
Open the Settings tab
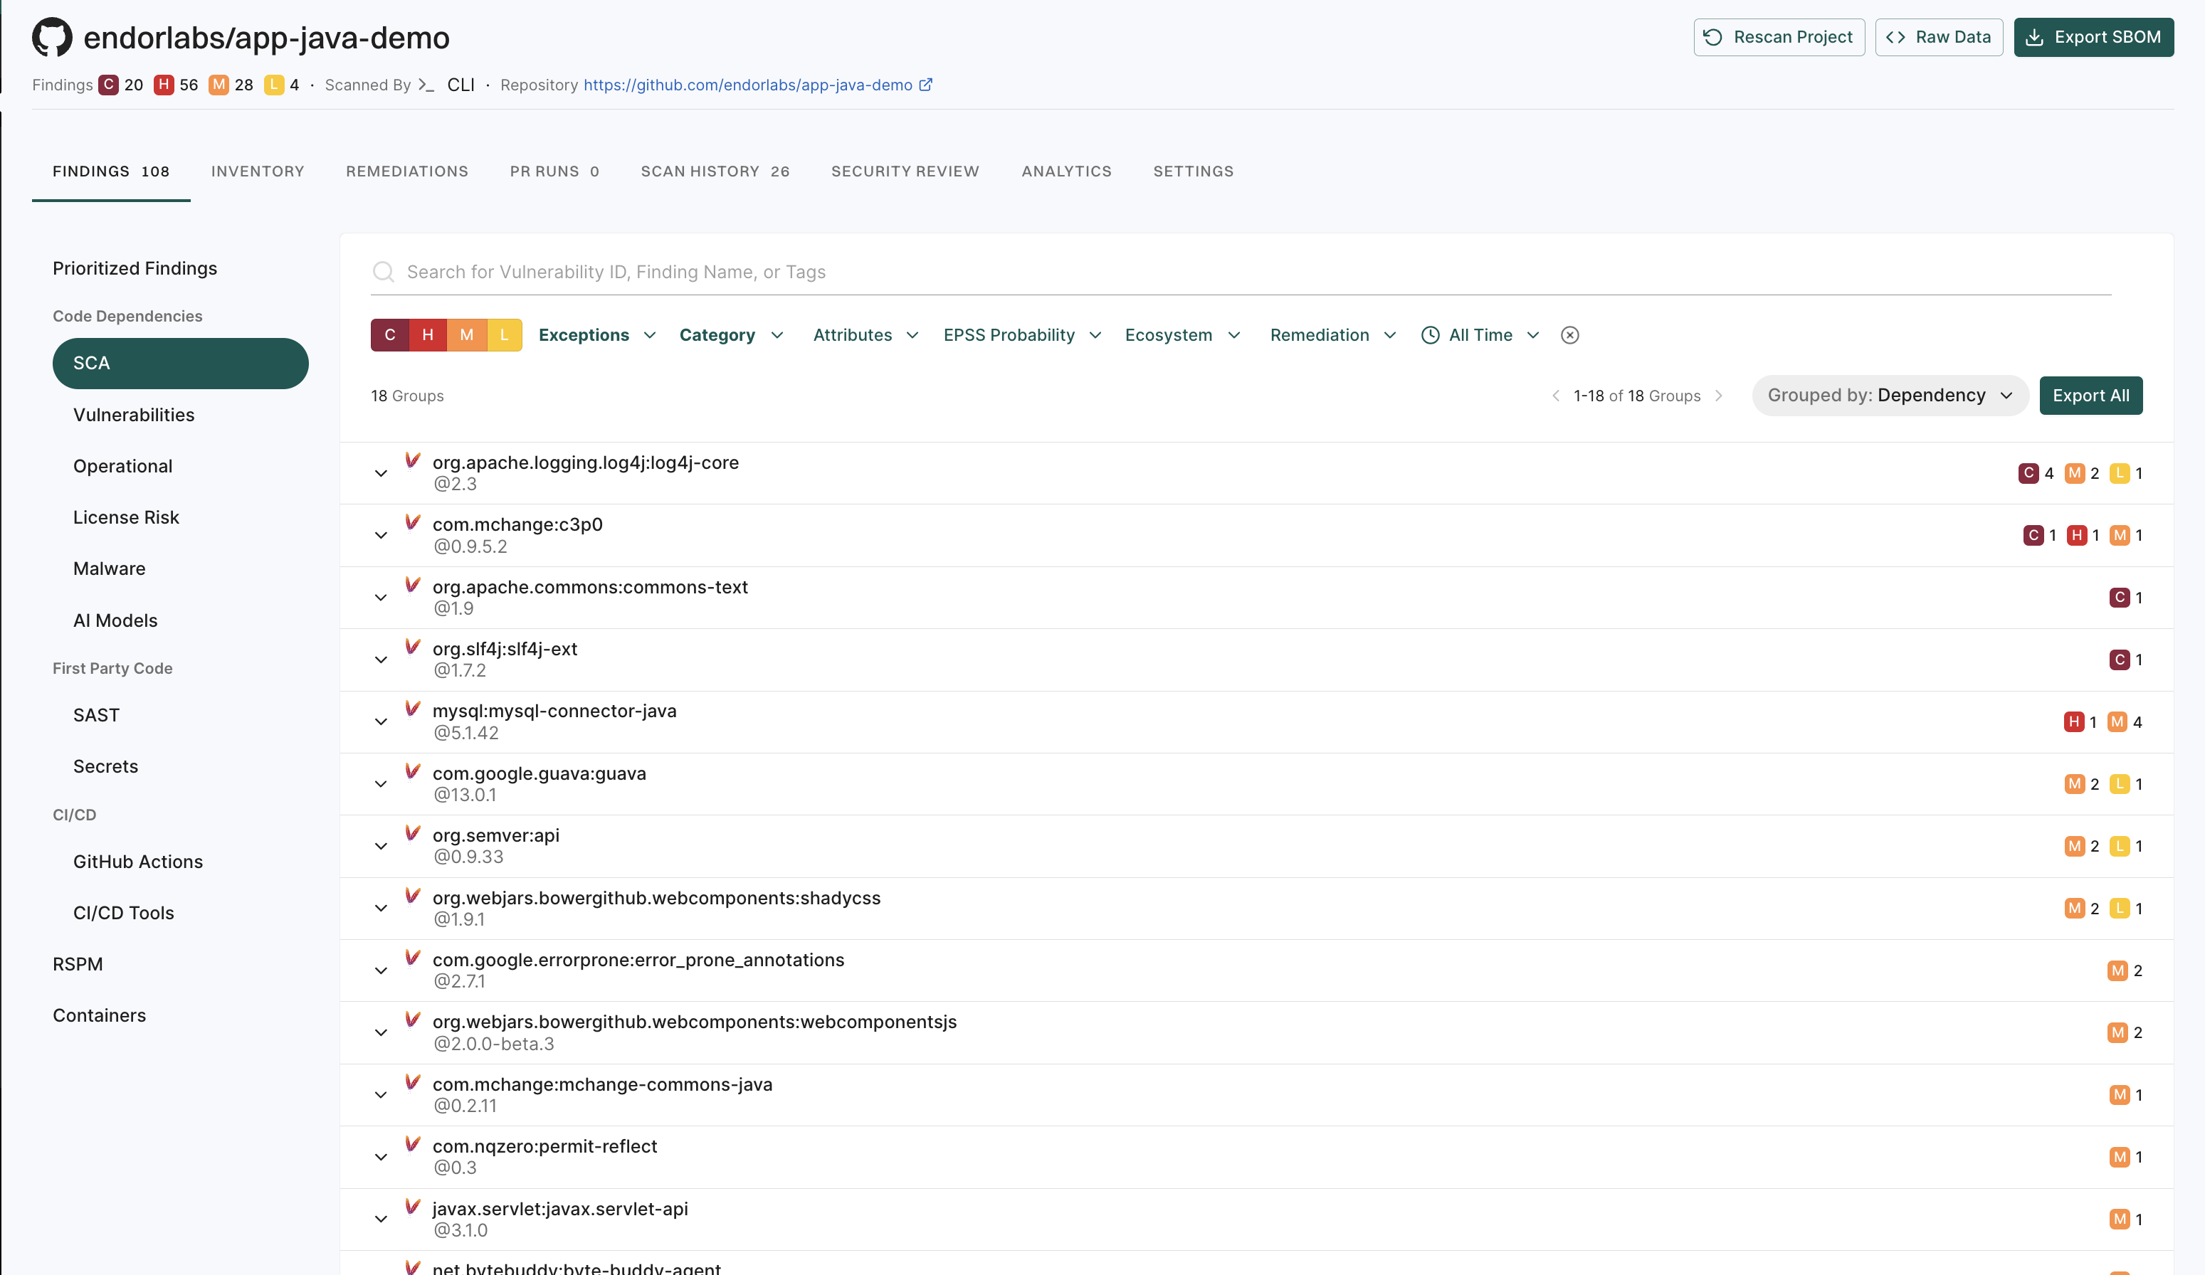(x=1194, y=171)
